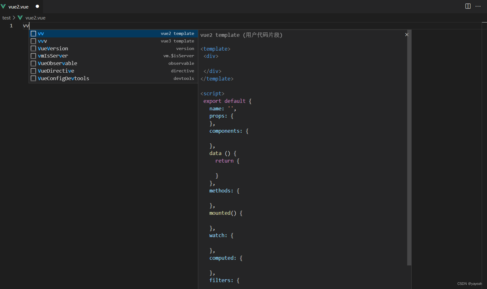487x289 pixels.
Task: Click 'export default {' in the preview
Action: point(227,101)
